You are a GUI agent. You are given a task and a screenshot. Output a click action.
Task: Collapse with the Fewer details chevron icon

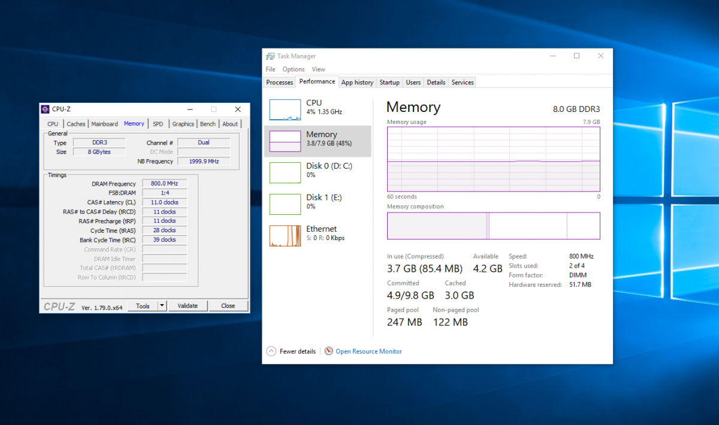(x=271, y=351)
